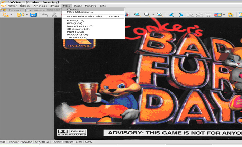Image resolution: width=242 pixels, height=147 pixels.
Task: Save the image with floppy icon
Action: pyautogui.click(x=33, y=15)
